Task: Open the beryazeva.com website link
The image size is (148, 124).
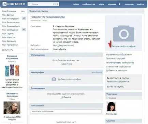Action: click(63, 45)
